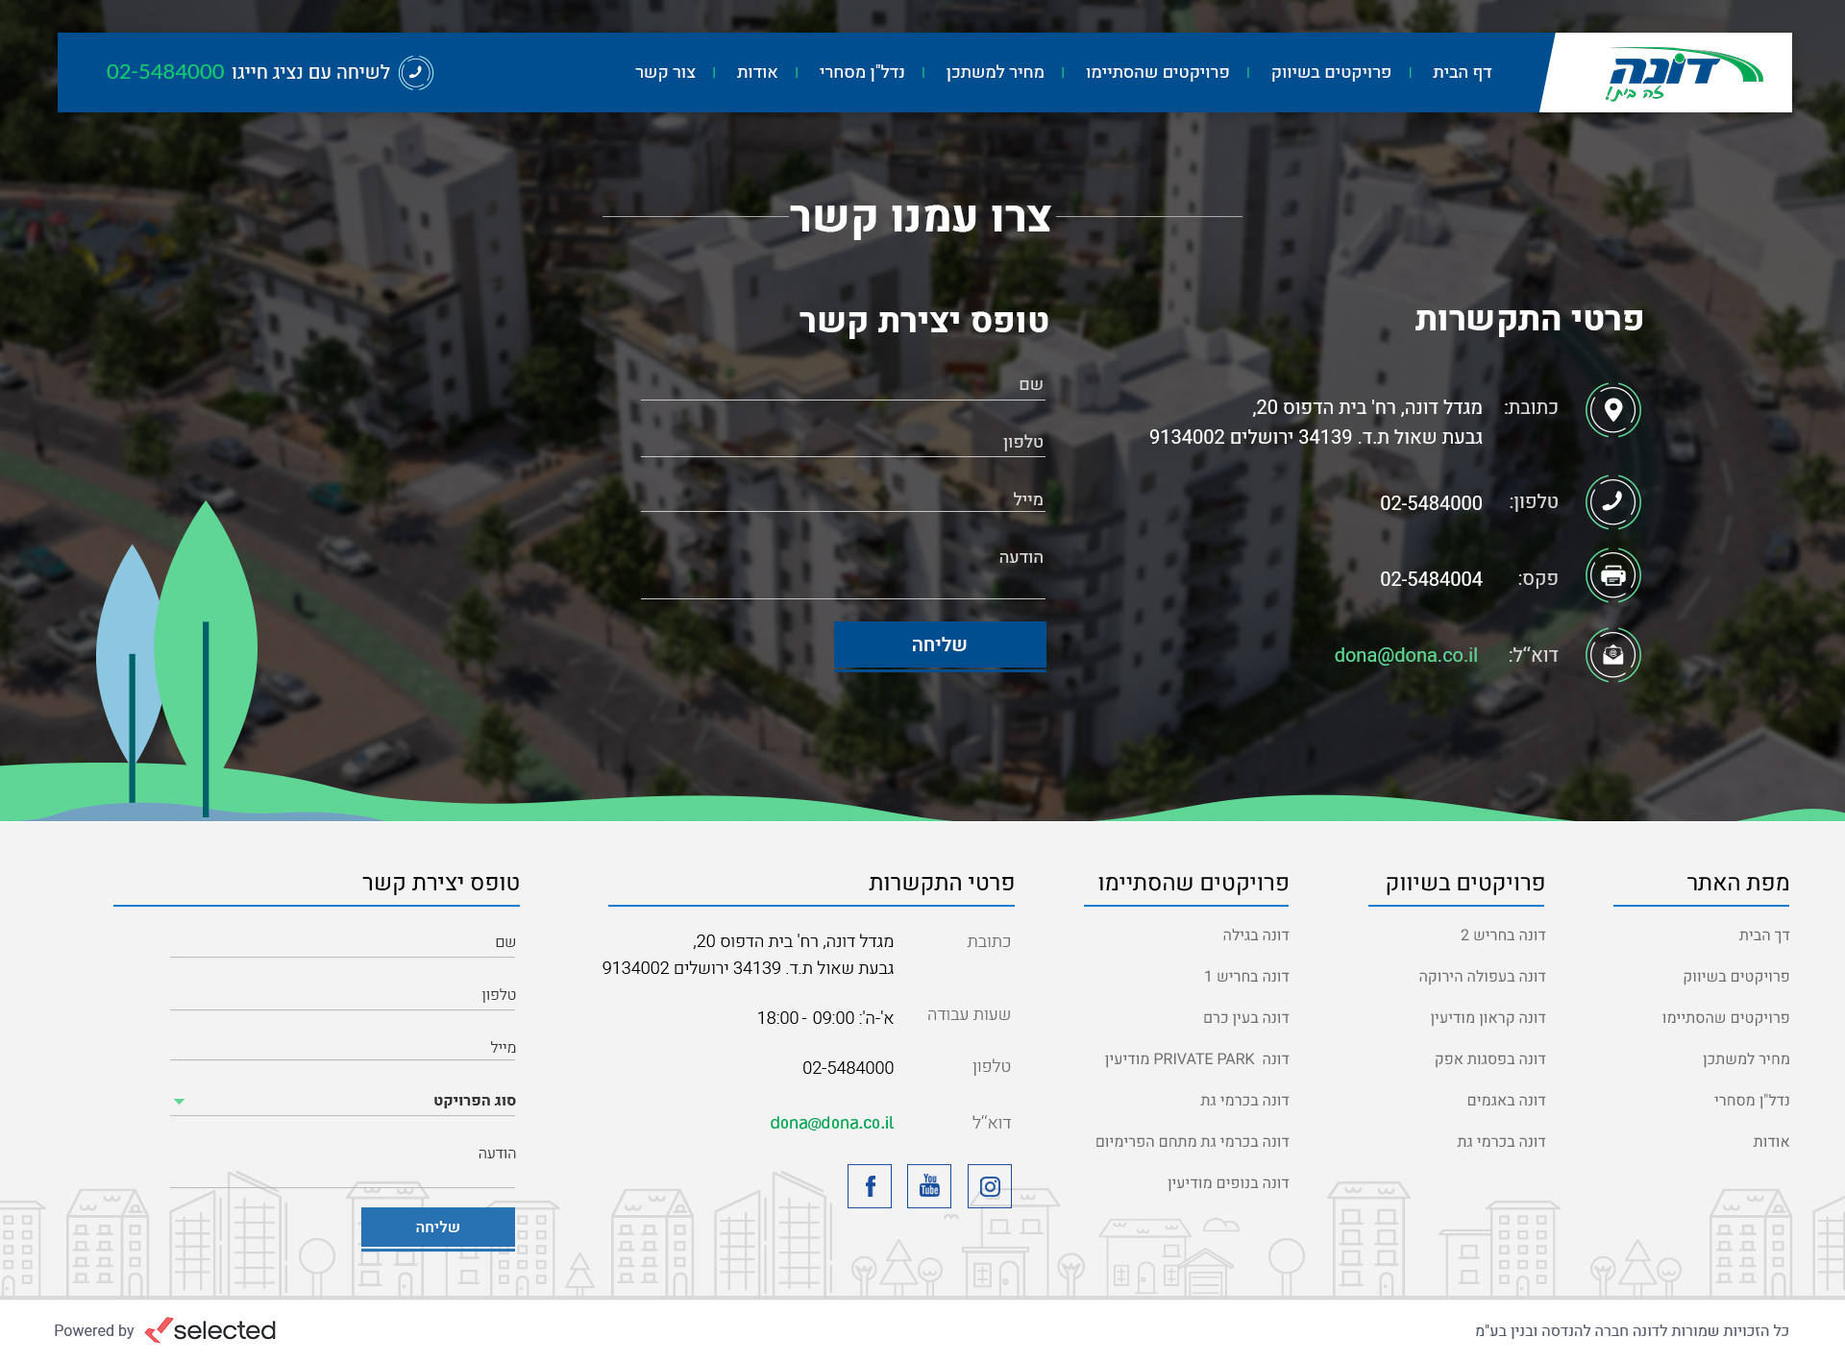Screen dimensions: 1845x1361
Task: Click the phone icon in header bar
Action: point(416,73)
